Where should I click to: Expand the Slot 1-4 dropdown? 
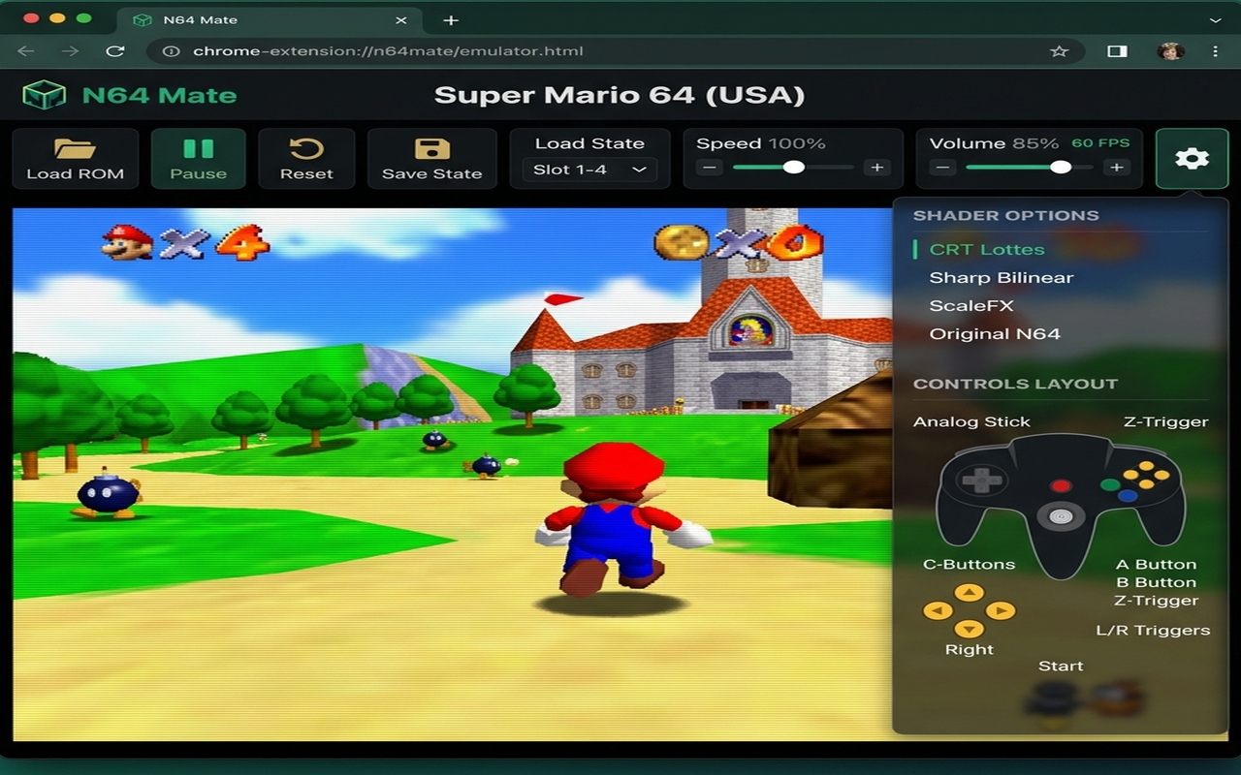[x=589, y=170]
